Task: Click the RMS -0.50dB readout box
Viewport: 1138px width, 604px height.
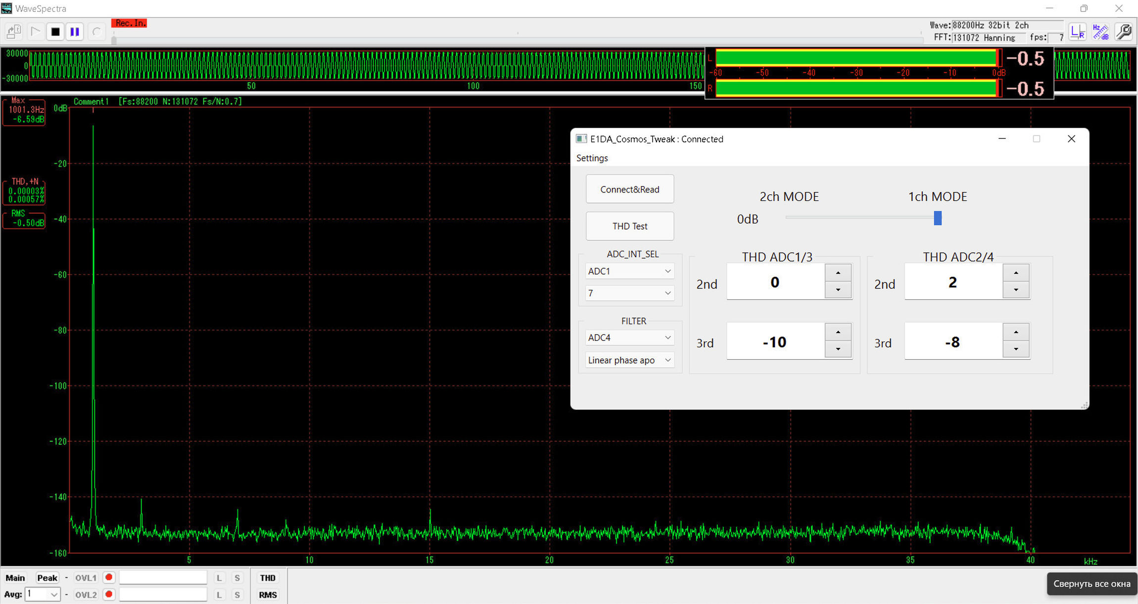Action: coord(24,219)
